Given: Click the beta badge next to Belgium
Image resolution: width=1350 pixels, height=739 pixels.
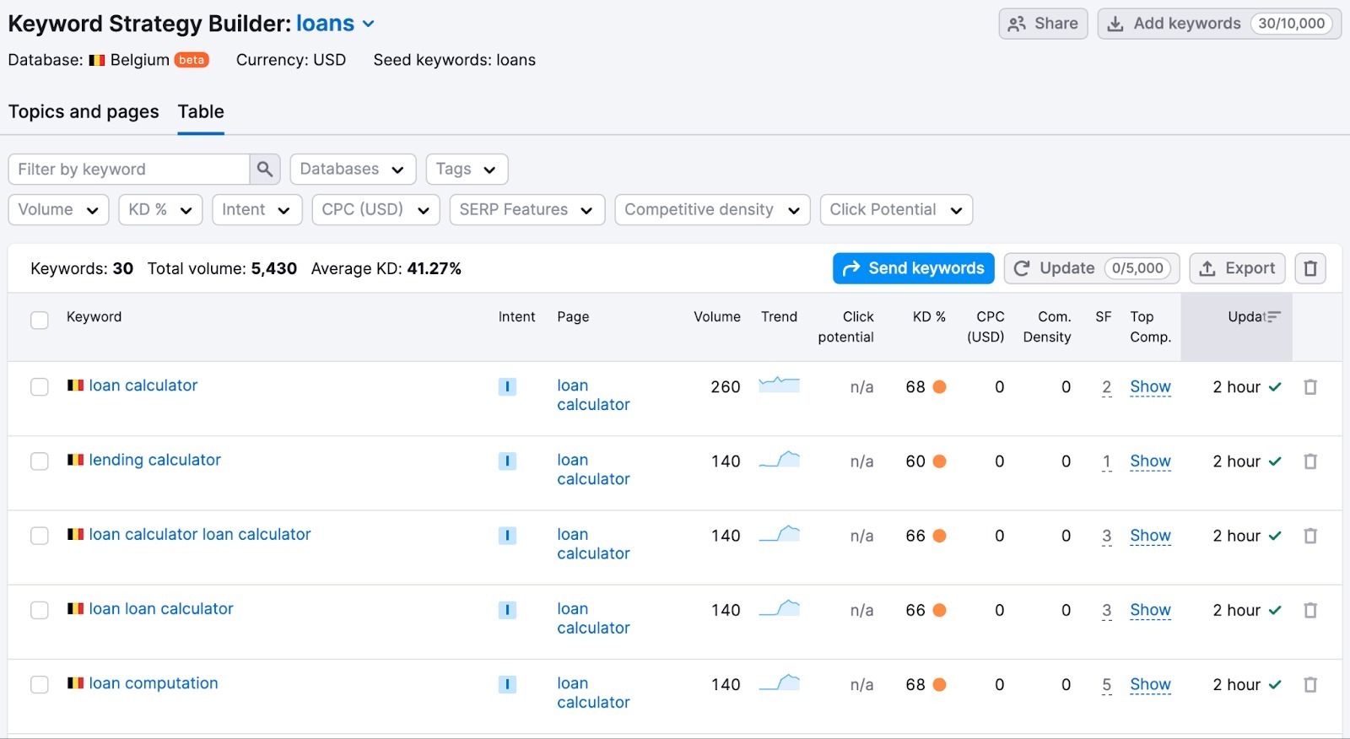Looking at the screenshot, I should click(192, 60).
